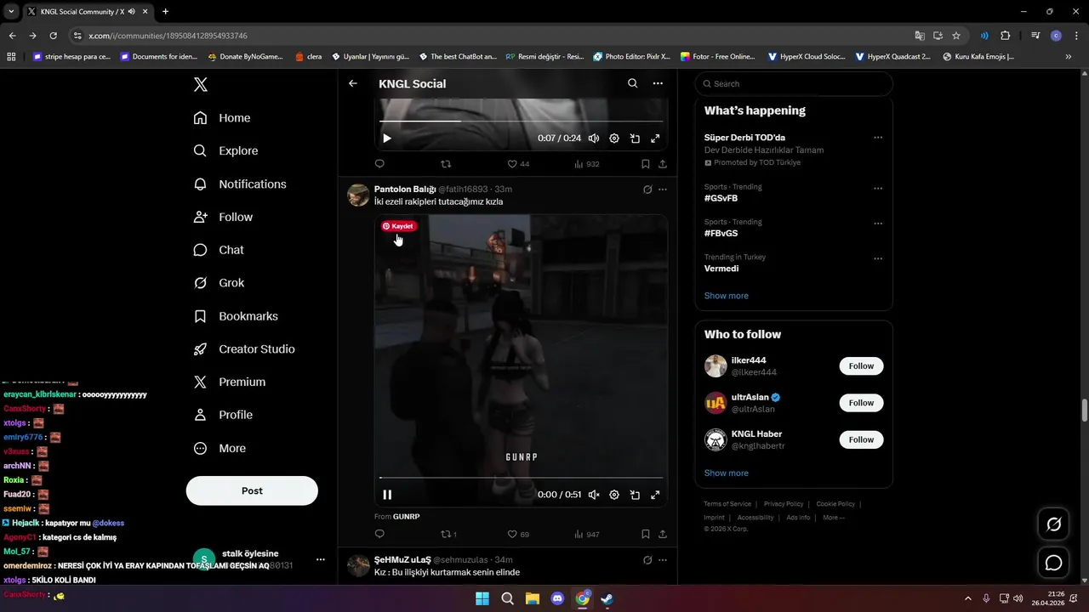
Task: Open Pantolon Balığı's profile avatar
Action: pyautogui.click(x=358, y=195)
